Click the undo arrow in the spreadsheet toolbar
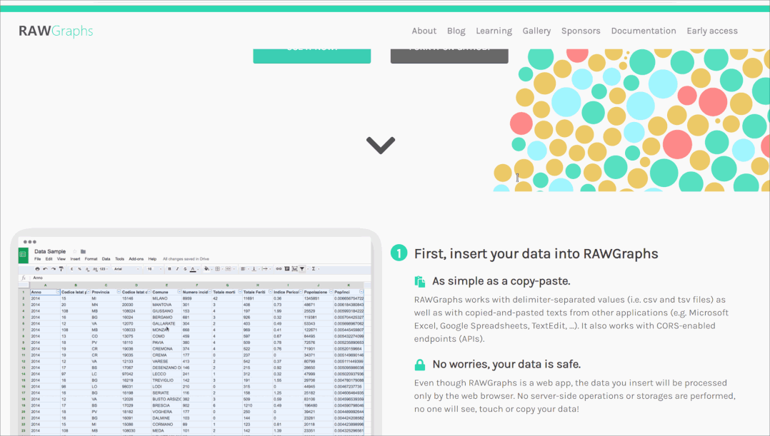Image resolution: width=770 pixels, height=436 pixels. click(x=45, y=269)
